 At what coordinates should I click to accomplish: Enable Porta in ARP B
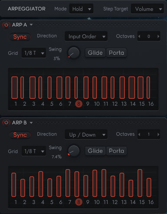[x=116, y=151]
